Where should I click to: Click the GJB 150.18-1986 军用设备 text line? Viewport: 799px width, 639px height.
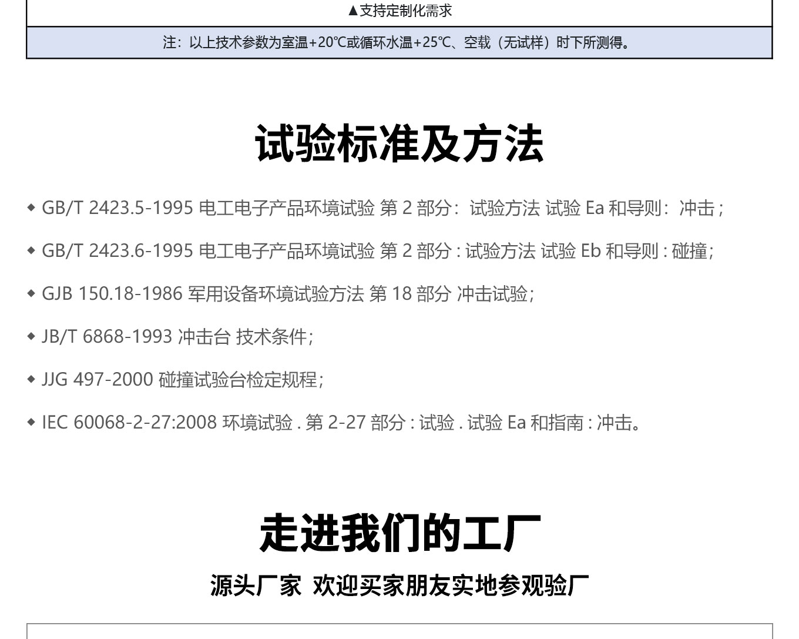coord(288,294)
